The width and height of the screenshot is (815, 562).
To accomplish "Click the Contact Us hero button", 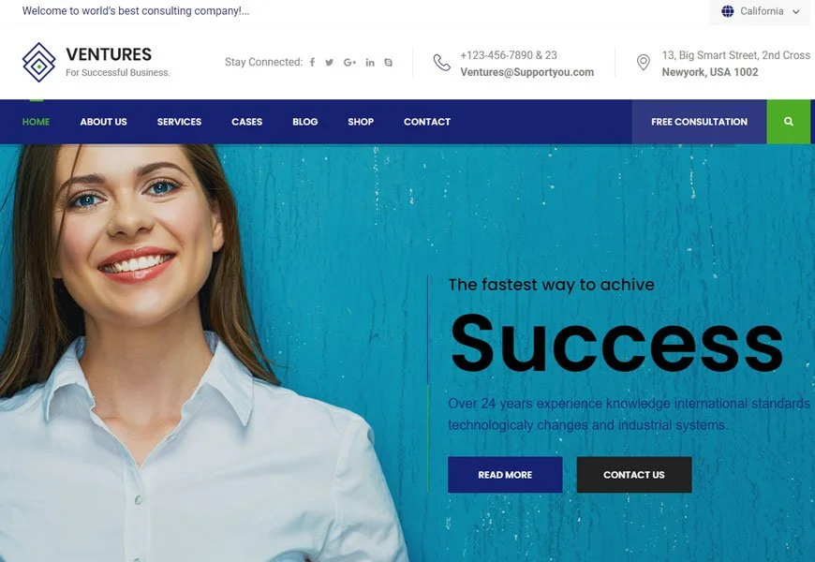I will (x=634, y=475).
